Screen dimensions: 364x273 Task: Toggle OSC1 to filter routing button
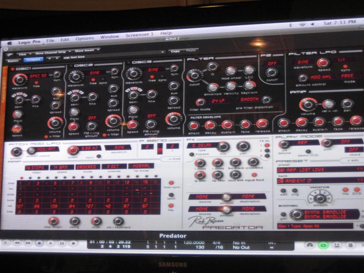pyautogui.click(x=46, y=136)
